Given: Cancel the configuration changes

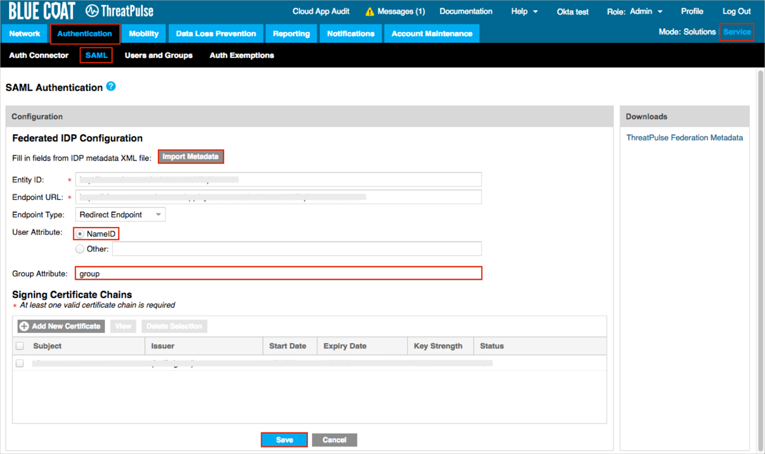Looking at the screenshot, I should click(x=334, y=440).
